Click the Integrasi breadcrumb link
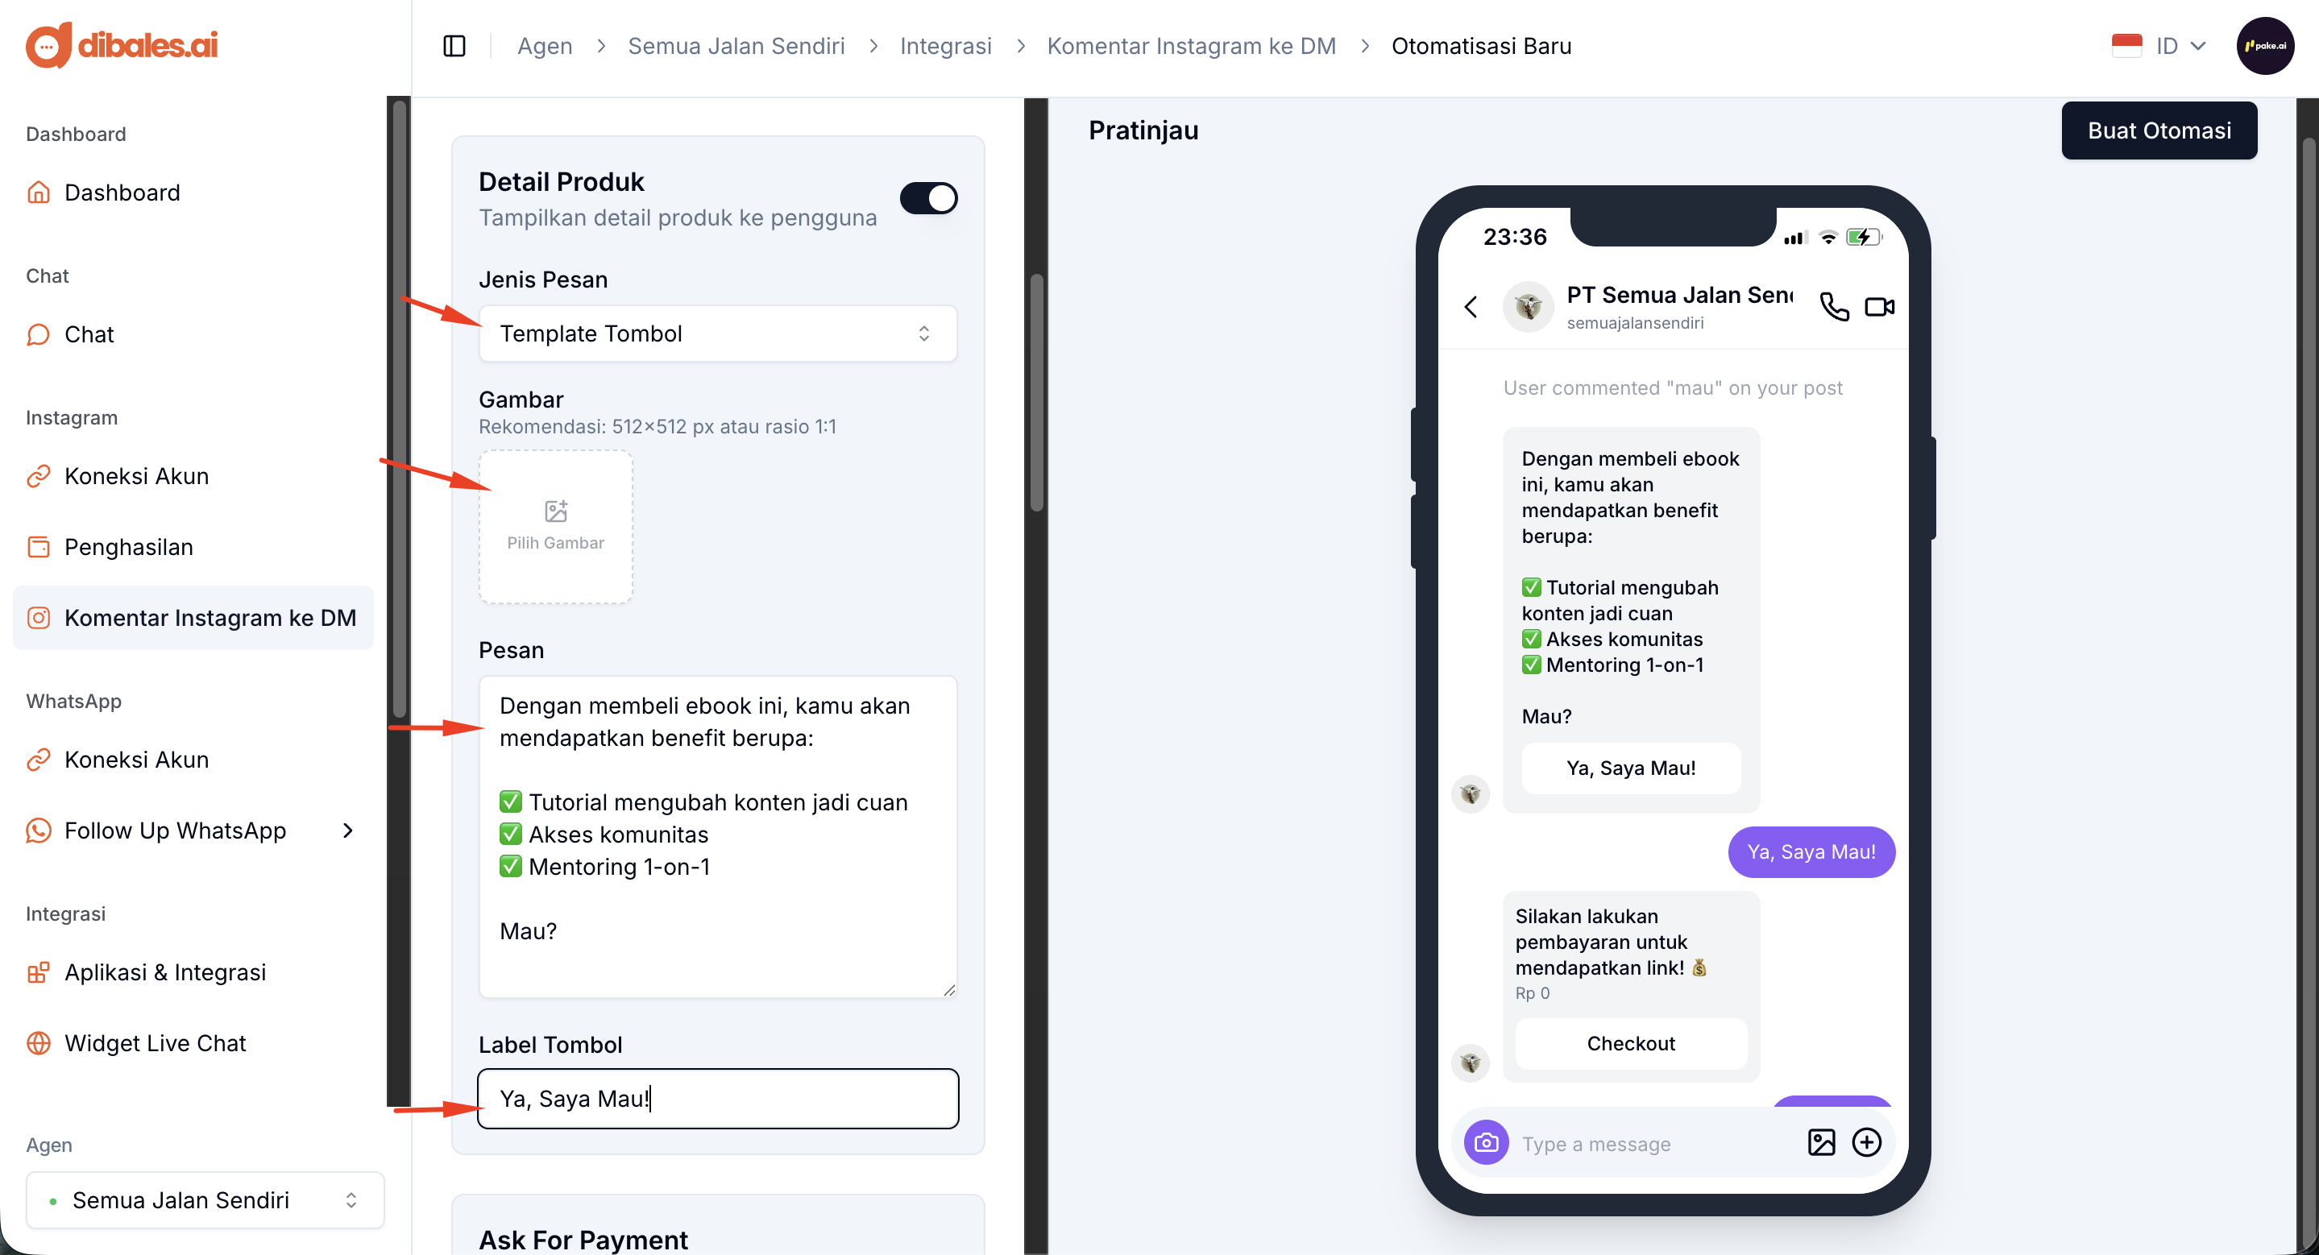Image resolution: width=2319 pixels, height=1255 pixels. coord(945,46)
